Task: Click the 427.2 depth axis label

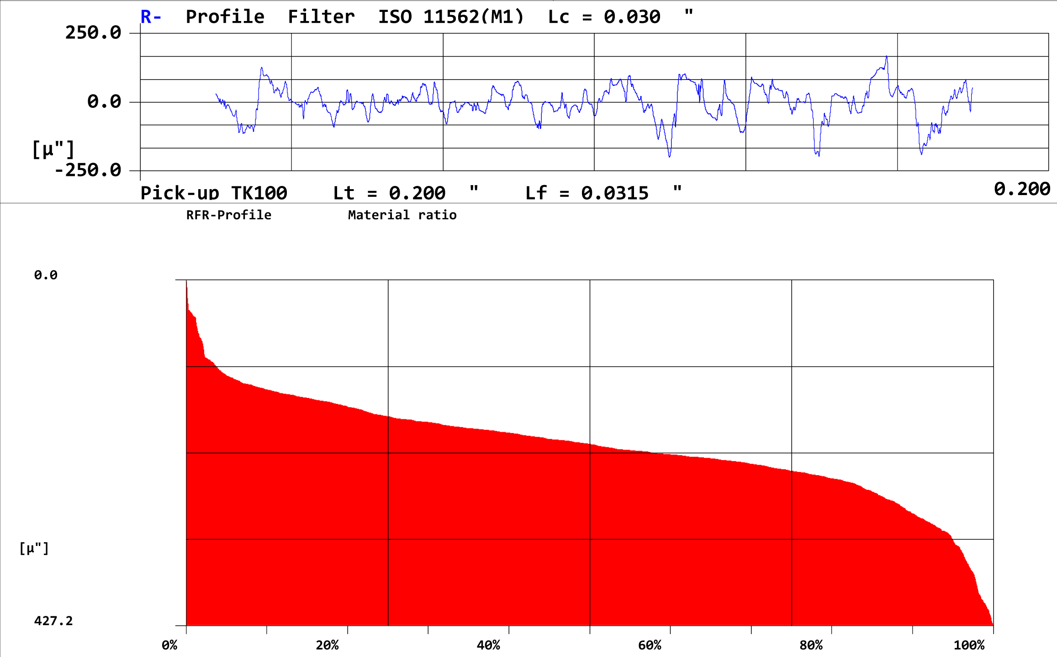Action: [x=53, y=621]
